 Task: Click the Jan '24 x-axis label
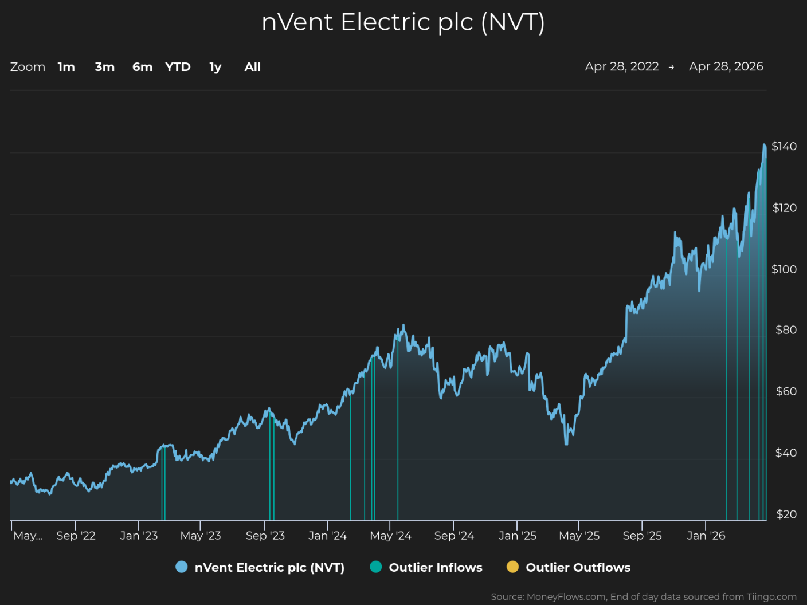point(328,536)
